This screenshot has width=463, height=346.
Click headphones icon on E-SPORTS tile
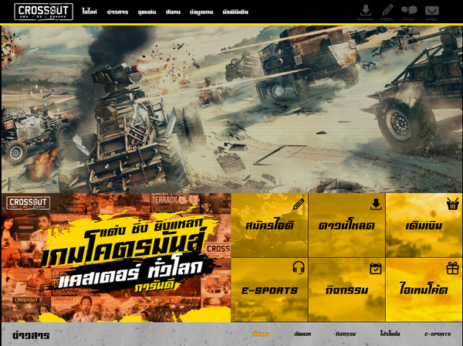tap(299, 268)
